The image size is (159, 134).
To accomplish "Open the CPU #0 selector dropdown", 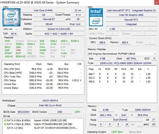I will [x=11, y=29].
